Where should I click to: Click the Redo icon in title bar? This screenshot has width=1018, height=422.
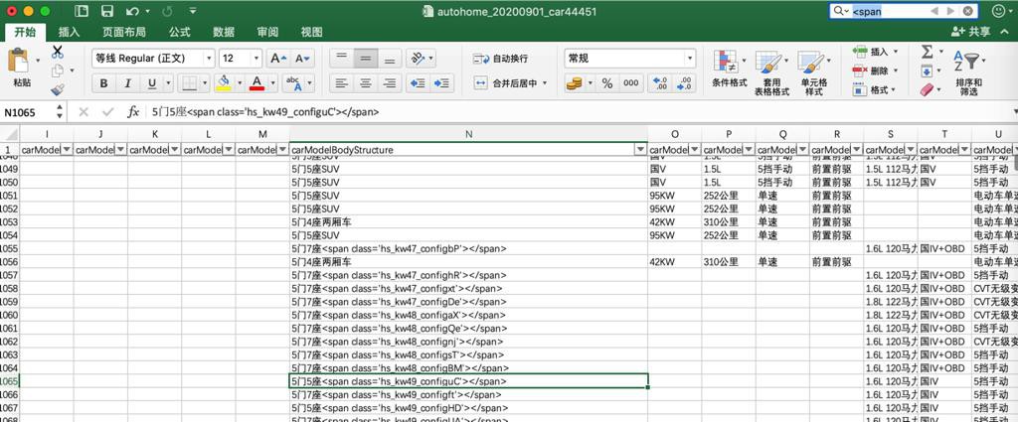click(167, 11)
